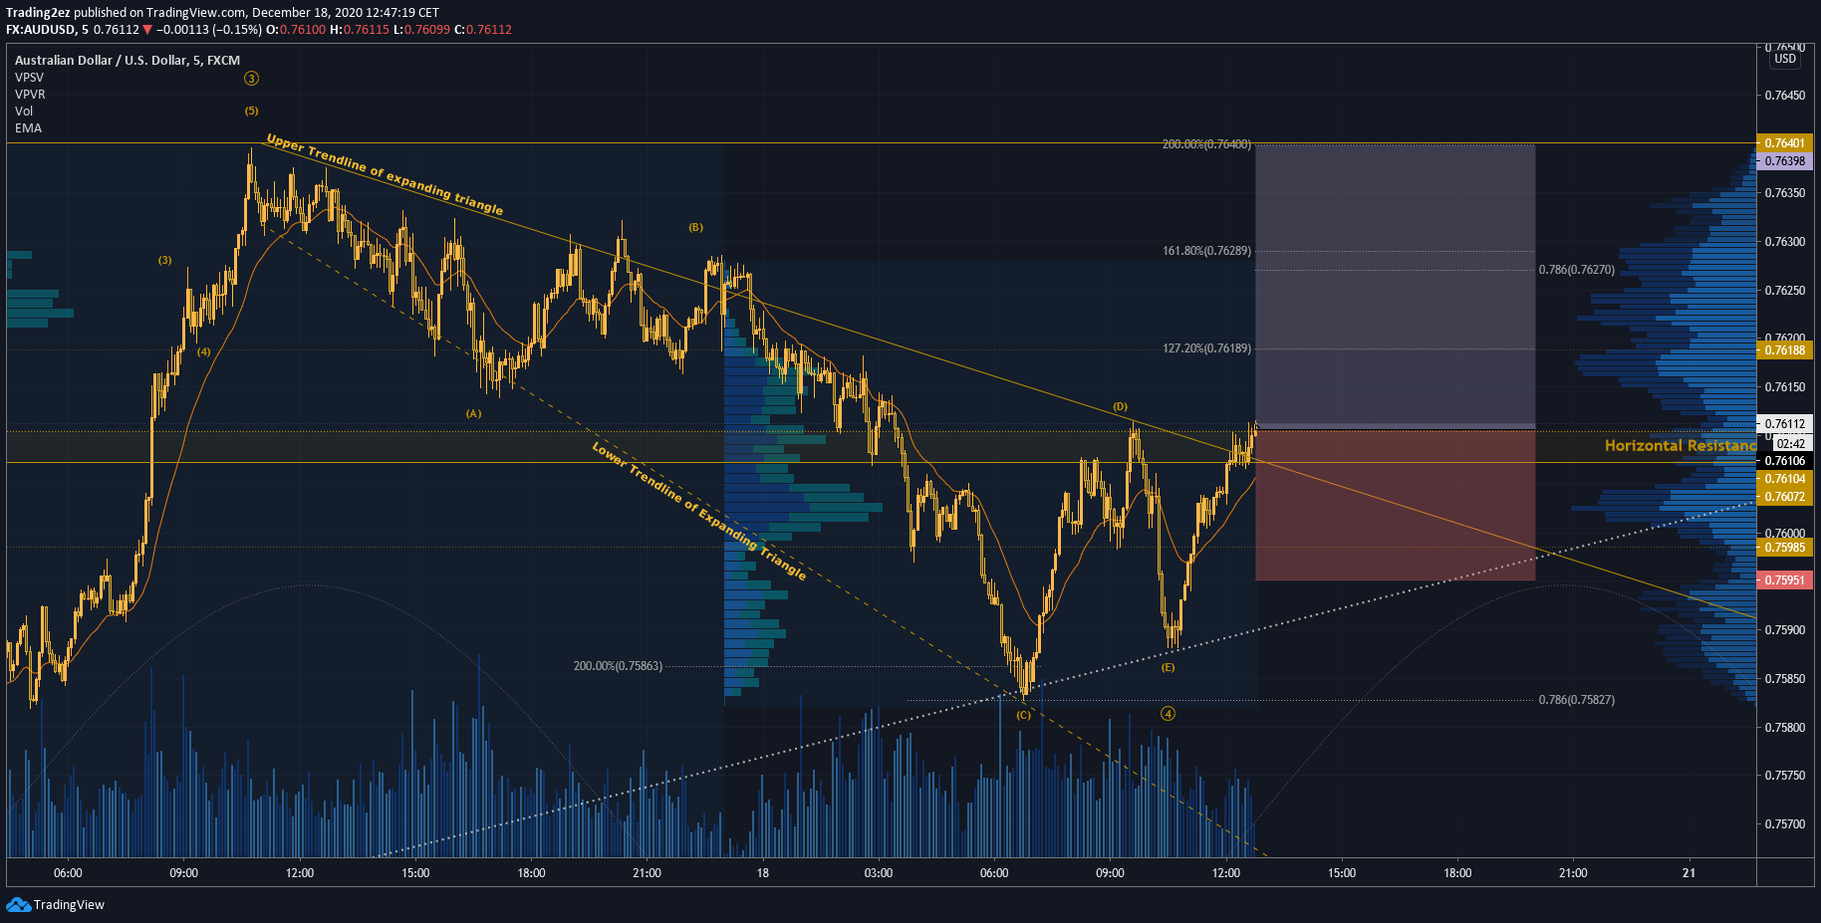Click the 0.76106 price tag on axis
This screenshot has height=923, width=1821.
coord(1784,461)
